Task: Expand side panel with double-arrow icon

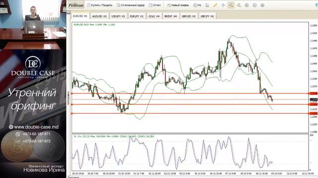Action: [69, 12]
